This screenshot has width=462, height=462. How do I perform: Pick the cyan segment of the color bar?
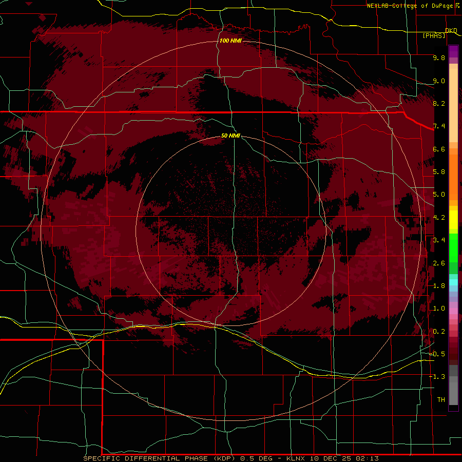coord(453,282)
